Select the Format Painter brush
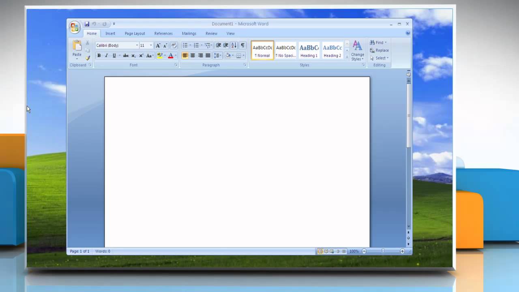519x292 pixels. point(88,58)
